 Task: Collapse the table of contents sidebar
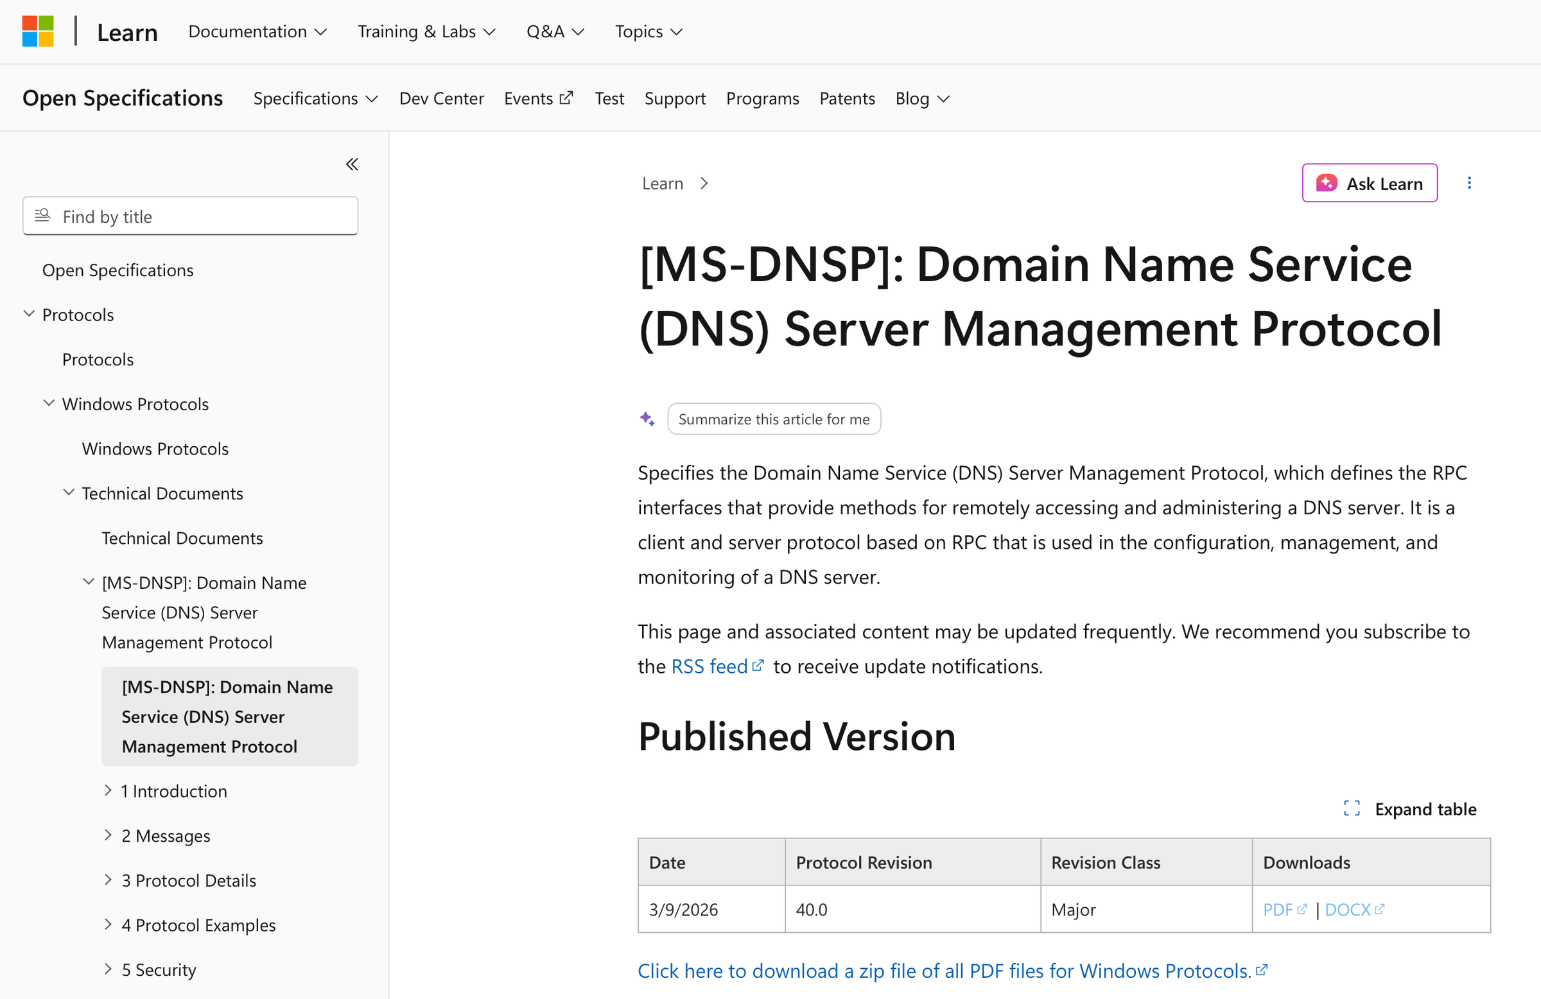click(352, 164)
